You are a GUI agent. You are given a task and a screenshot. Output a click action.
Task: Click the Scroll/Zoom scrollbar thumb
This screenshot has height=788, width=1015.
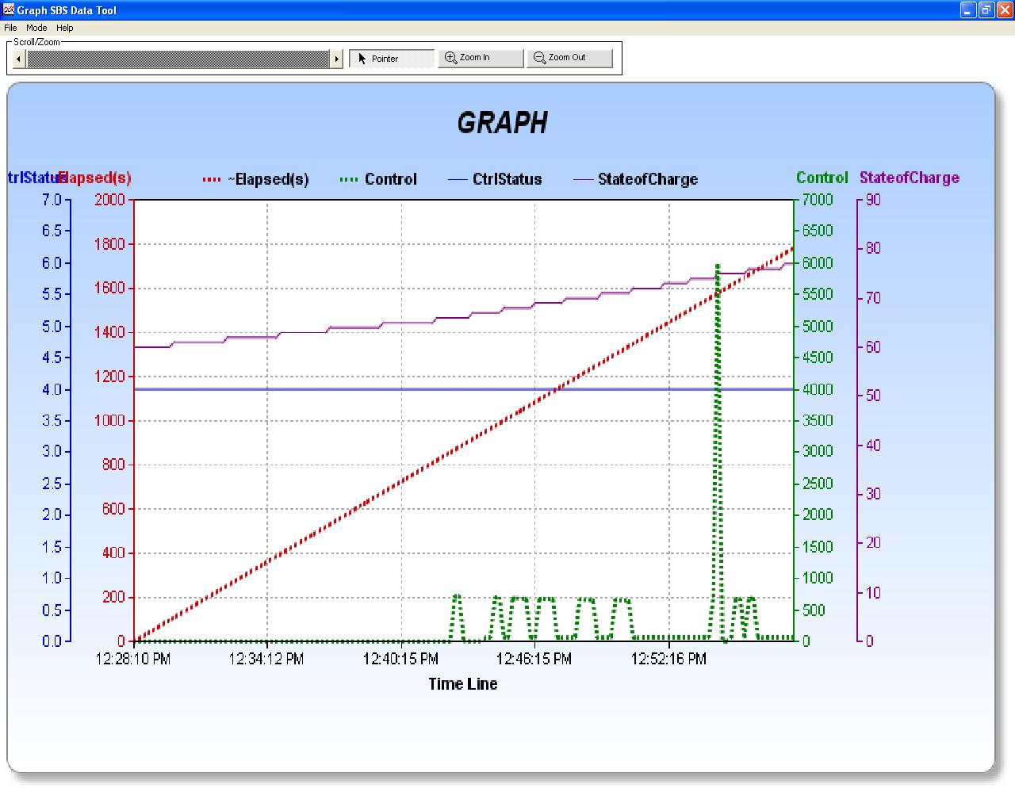pyautogui.click(x=178, y=59)
